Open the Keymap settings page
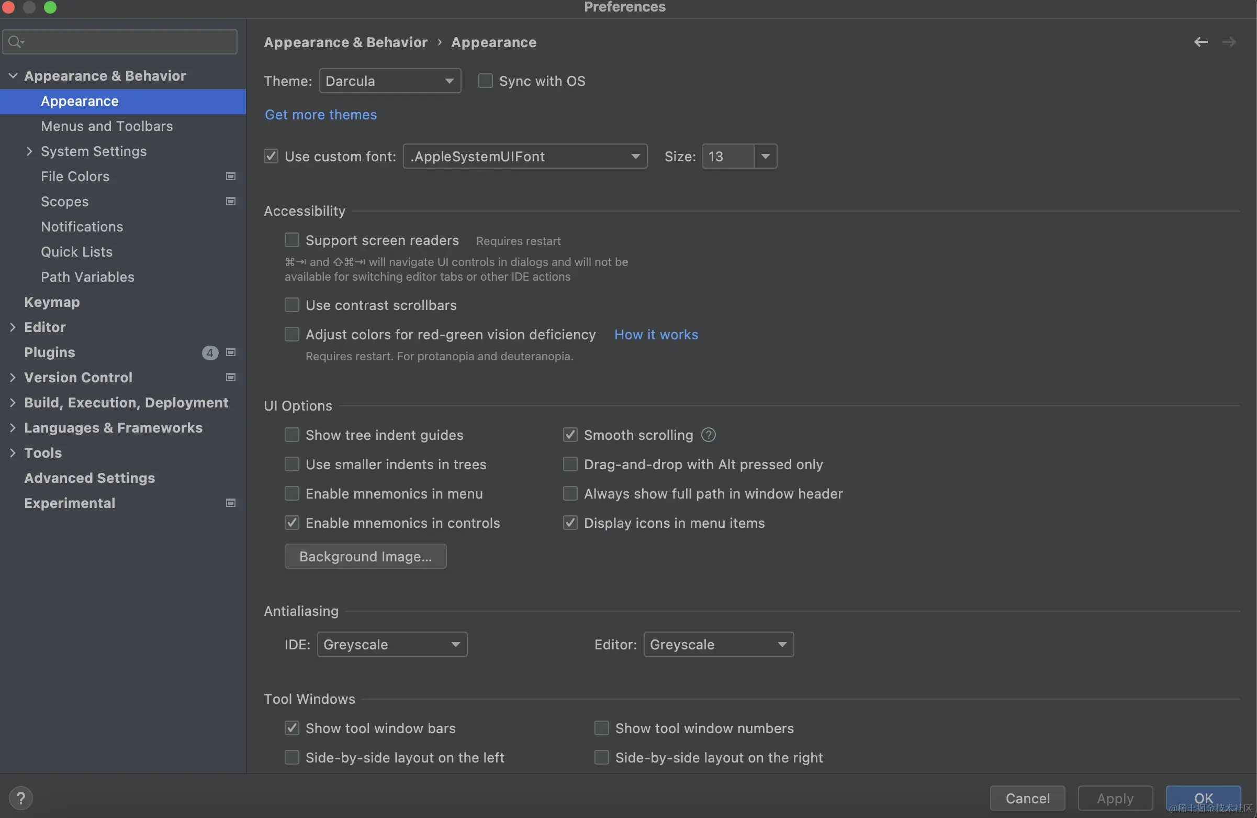Viewport: 1257px width, 818px height. click(52, 302)
